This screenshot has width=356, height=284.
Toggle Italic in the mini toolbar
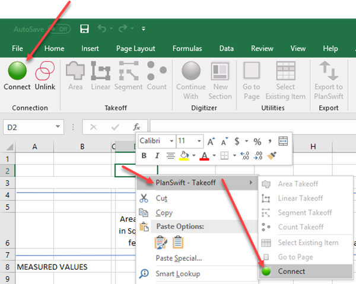coord(157,155)
